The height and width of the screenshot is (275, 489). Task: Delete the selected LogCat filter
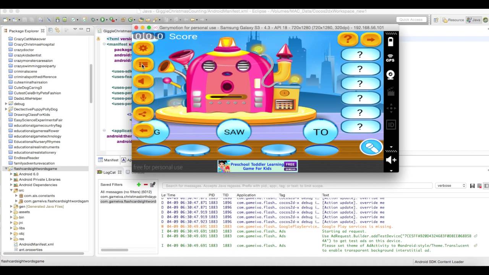(x=146, y=184)
